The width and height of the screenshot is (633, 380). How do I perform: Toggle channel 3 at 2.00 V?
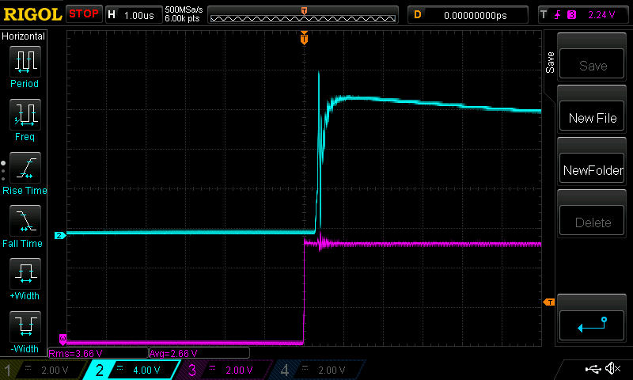point(225,370)
